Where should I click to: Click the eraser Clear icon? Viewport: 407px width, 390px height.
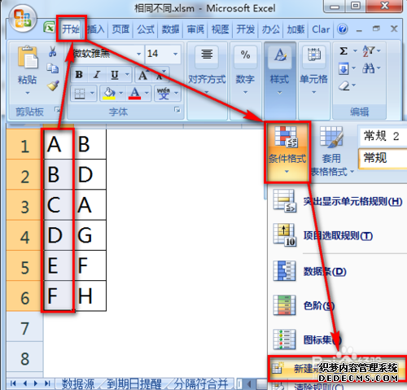click(x=344, y=85)
